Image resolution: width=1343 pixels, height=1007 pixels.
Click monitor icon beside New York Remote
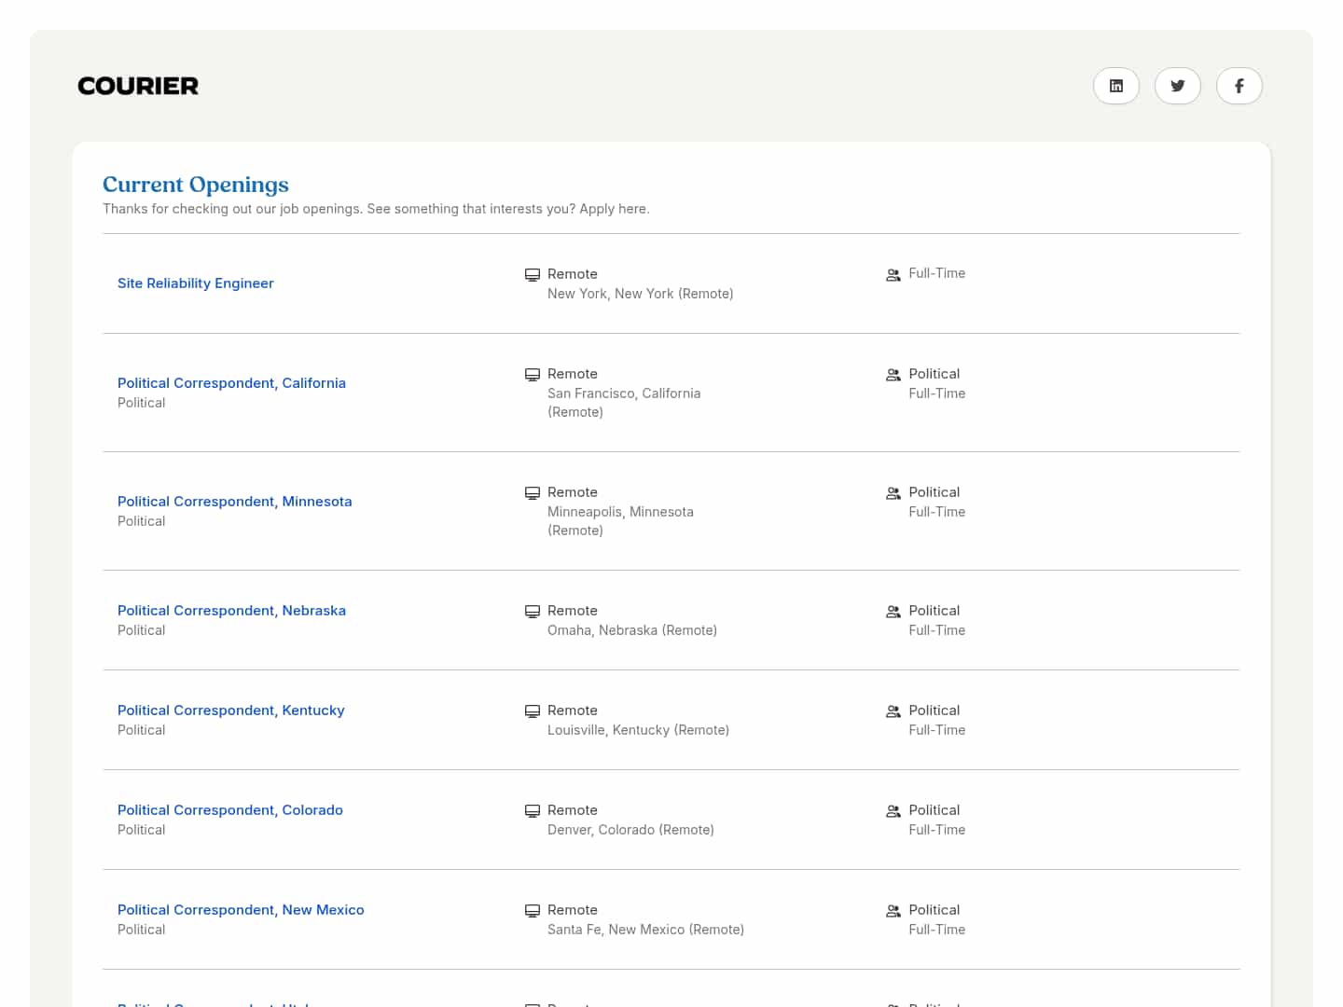(533, 275)
